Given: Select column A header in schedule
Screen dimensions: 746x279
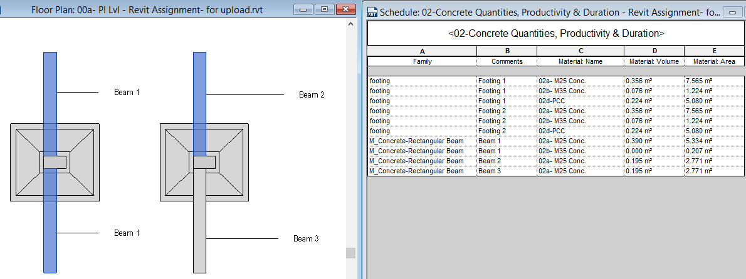Looking at the screenshot, I should point(422,51).
